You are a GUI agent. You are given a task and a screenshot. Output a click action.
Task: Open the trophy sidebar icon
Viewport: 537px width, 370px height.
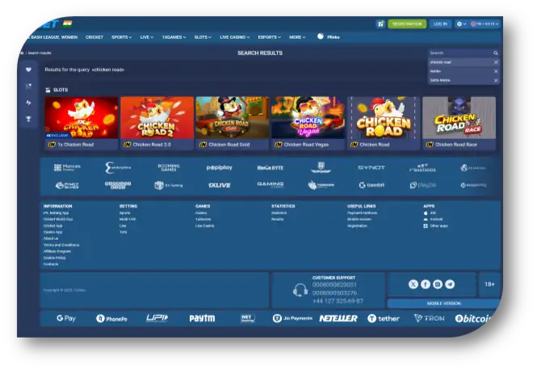[x=28, y=119]
